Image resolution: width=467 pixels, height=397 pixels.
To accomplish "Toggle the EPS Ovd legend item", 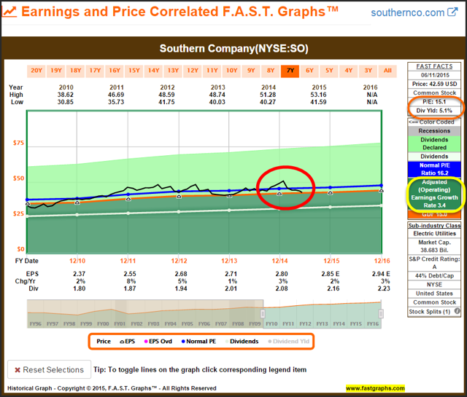I will 158,342.
